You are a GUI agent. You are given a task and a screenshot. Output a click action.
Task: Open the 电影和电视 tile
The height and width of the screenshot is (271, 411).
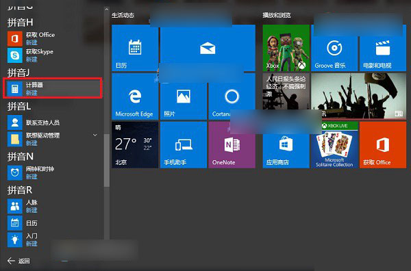383,48
